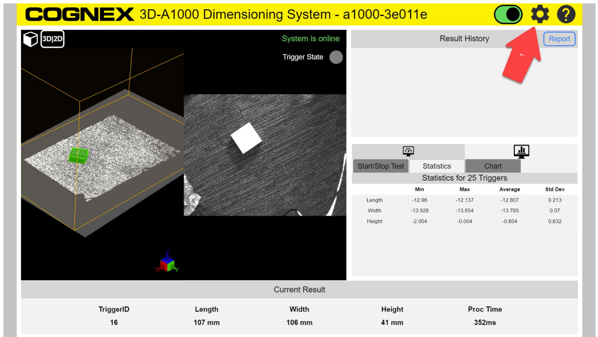Viewport: 598px width, 337px height.
Task: Switch to the Chart tab
Action: click(493, 166)
